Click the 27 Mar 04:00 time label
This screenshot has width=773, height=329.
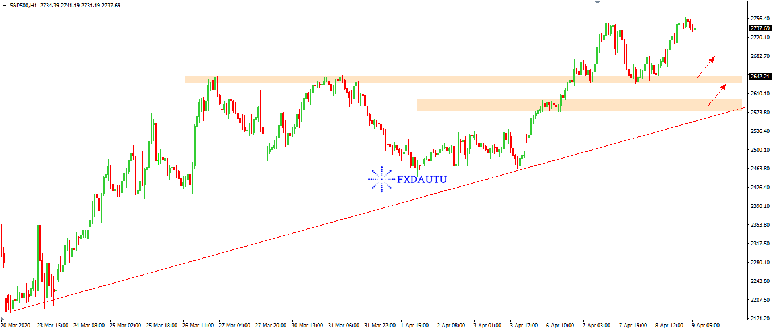[x=234, y=326]
